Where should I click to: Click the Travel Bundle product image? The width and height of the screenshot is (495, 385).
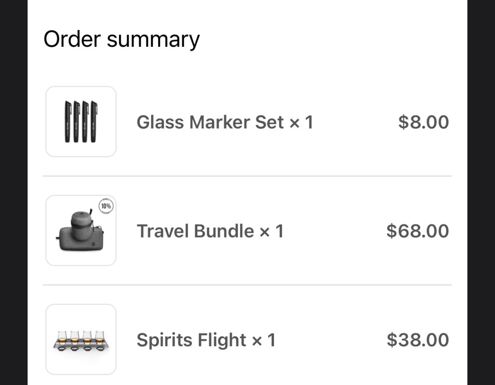coord(81,231)
